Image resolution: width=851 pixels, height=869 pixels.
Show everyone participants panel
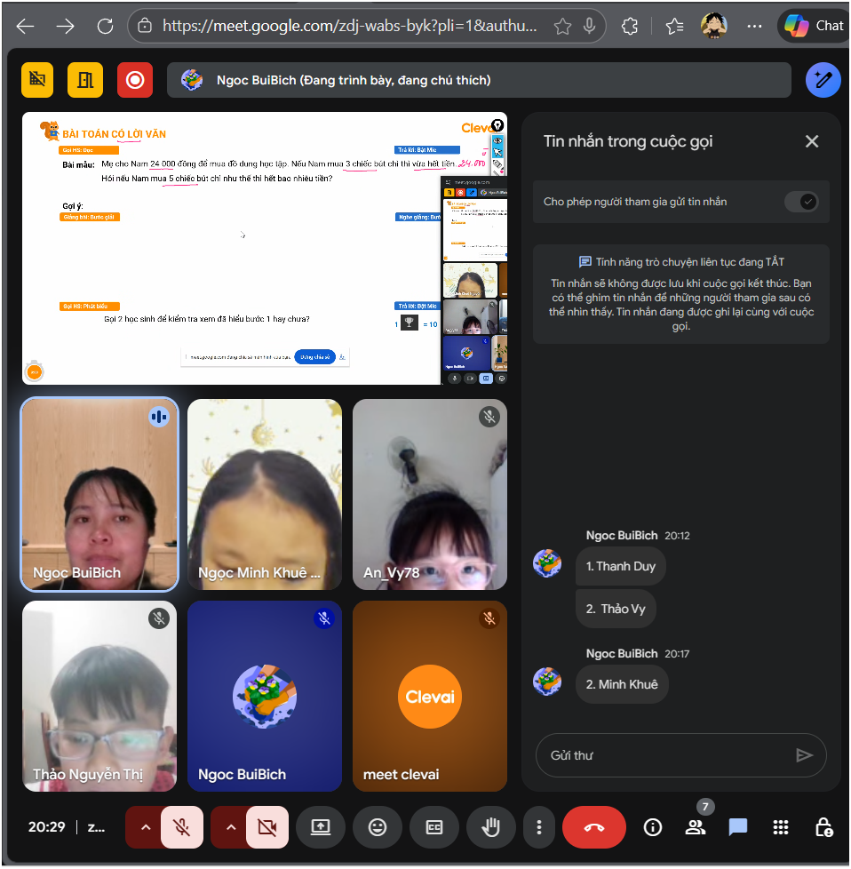pos(696,827)
